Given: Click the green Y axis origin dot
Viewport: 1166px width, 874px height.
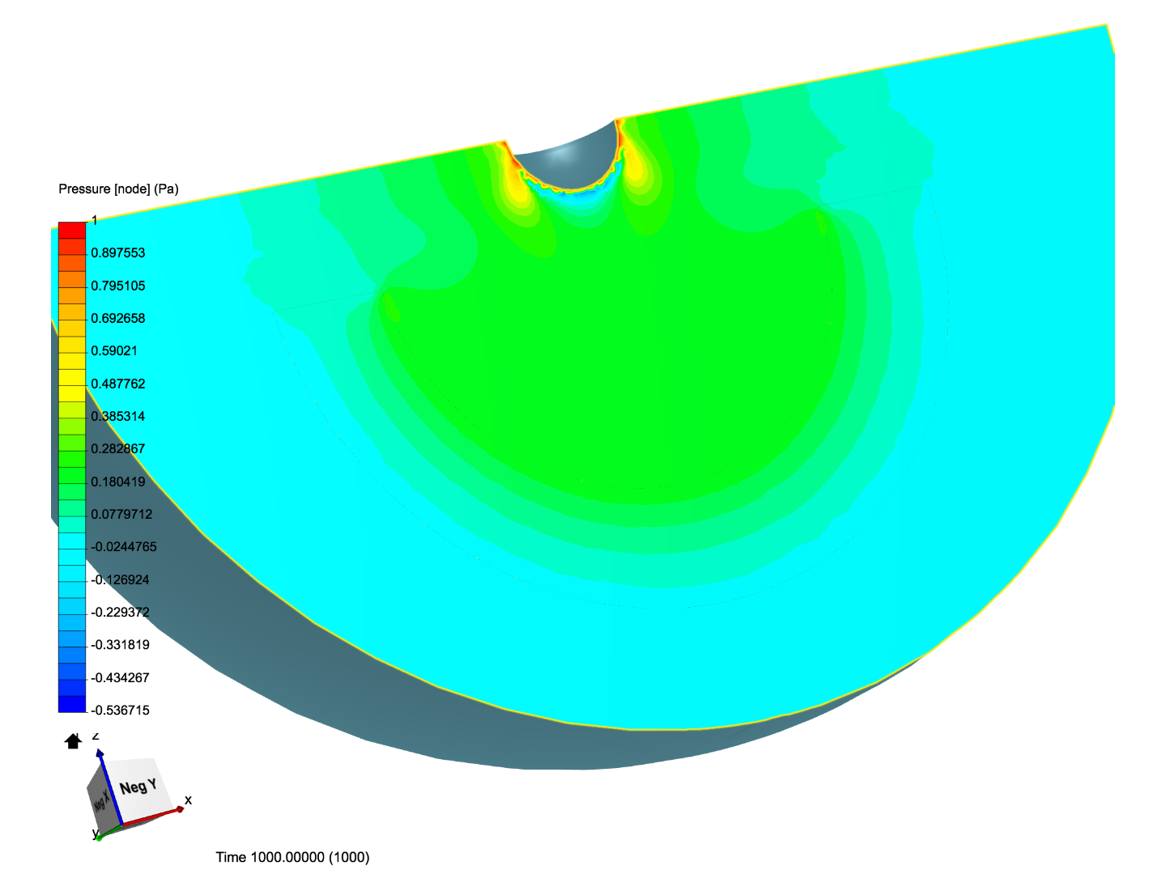Looking at the screenshot, I should click(99, 838).
